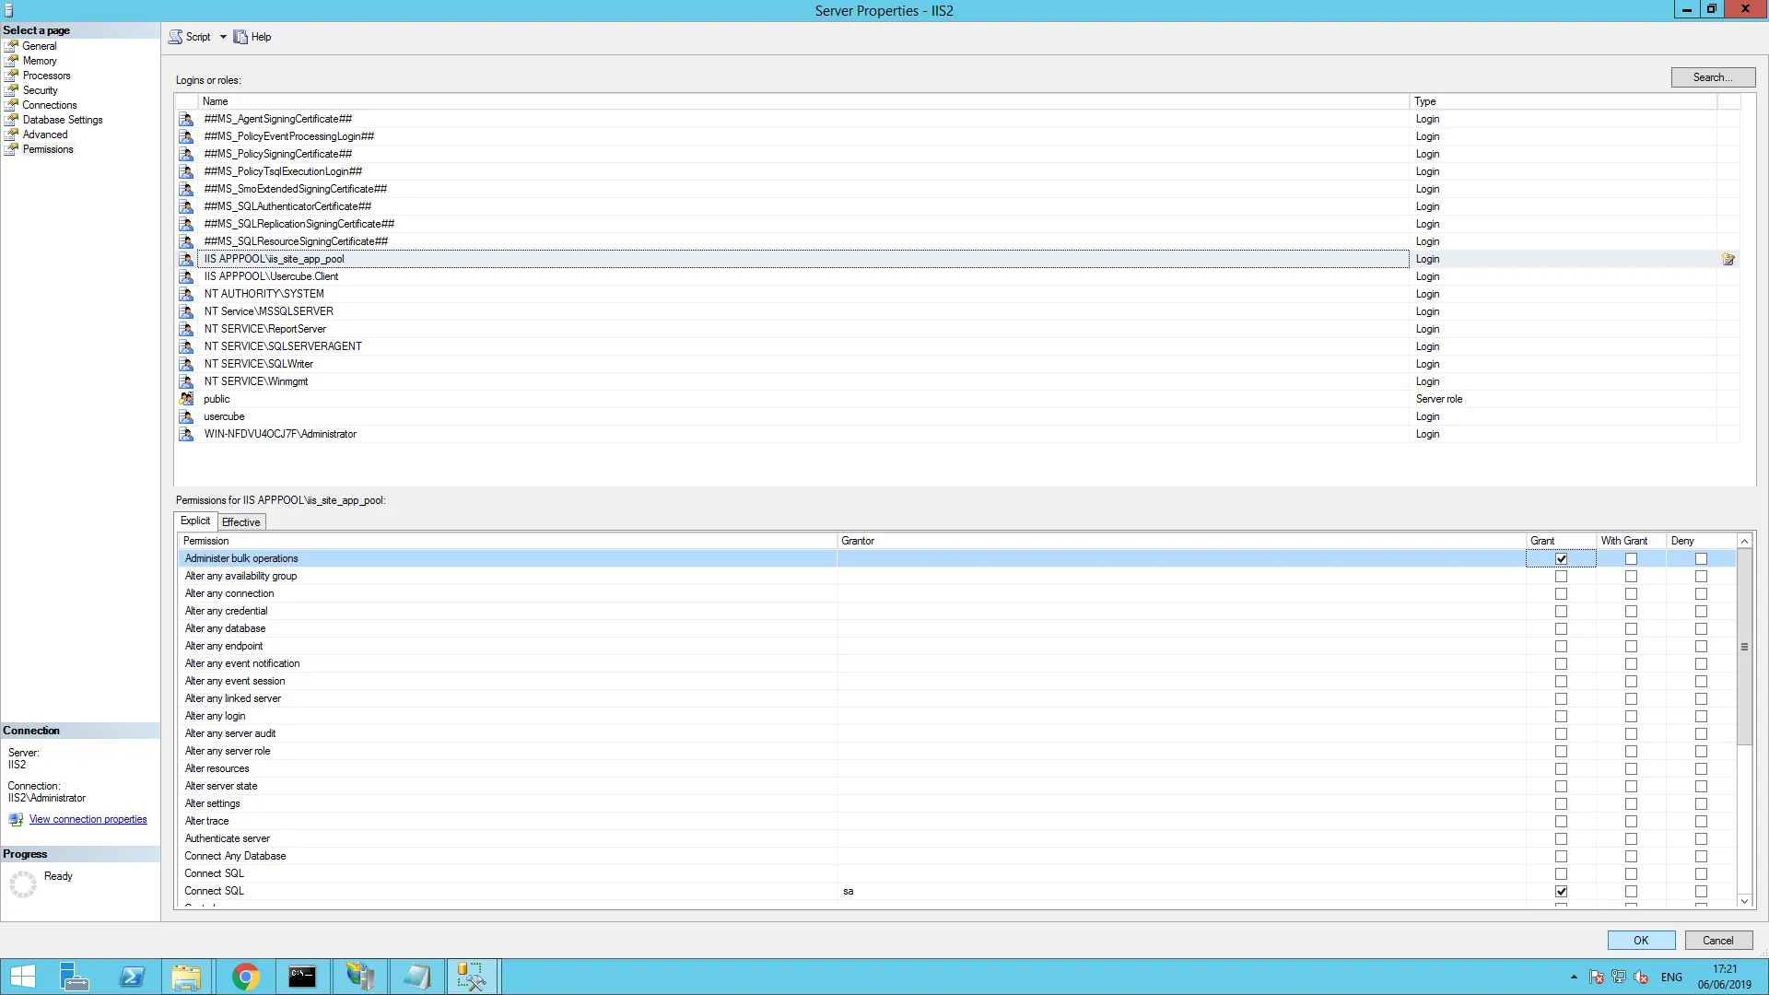Open the Script toolbar icon
1769x995 pixels.
(175, 37)
